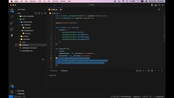Click the v14 command center search box
This screenshot has width=174, height=98.
click(x=91, y=5)
